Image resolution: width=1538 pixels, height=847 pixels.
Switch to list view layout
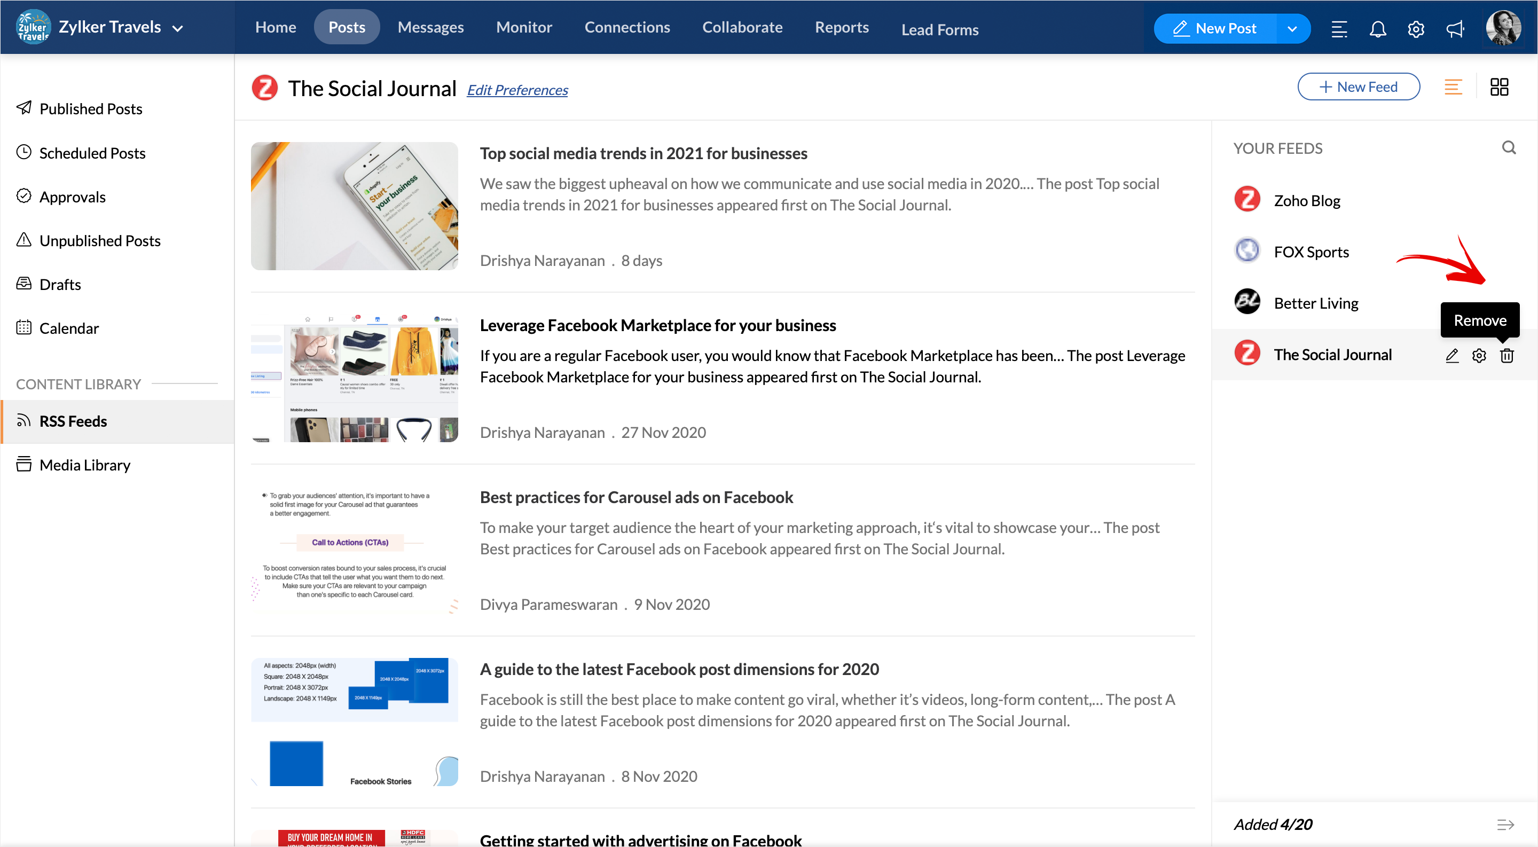click(1453, 87)
